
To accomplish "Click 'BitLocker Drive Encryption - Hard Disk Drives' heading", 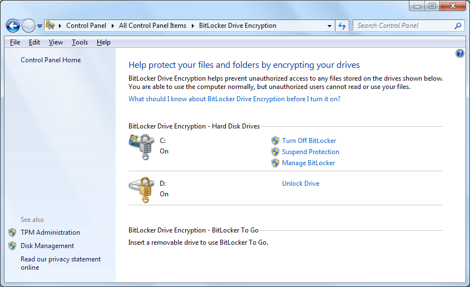I will [x=194, y=126].
